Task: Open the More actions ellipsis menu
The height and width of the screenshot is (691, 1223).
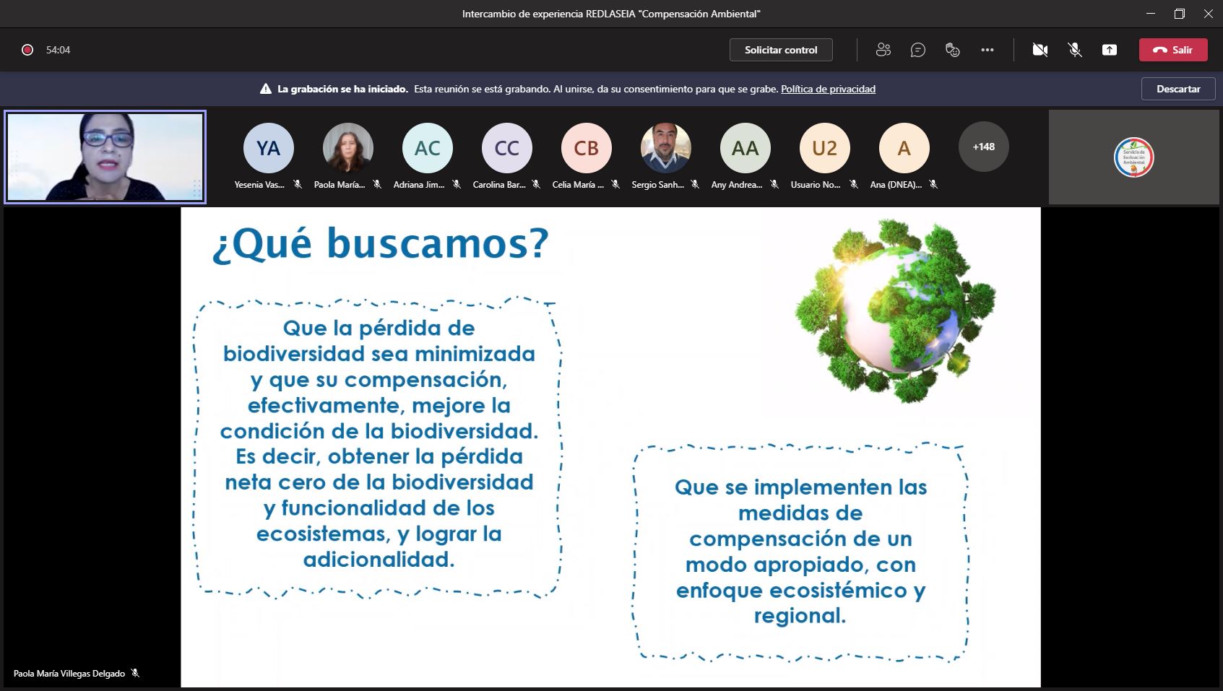Action: (987, 50)
